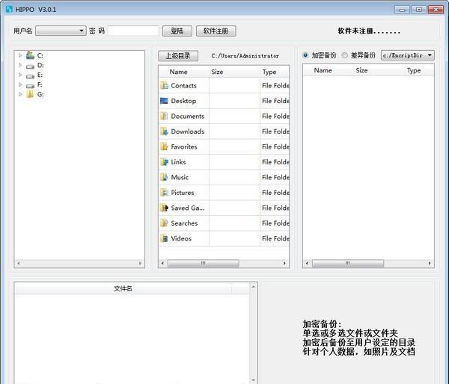Viewport: 449px width, 384px height.
Task: Click the Pictures folder icon
Action: click(164, 193)
